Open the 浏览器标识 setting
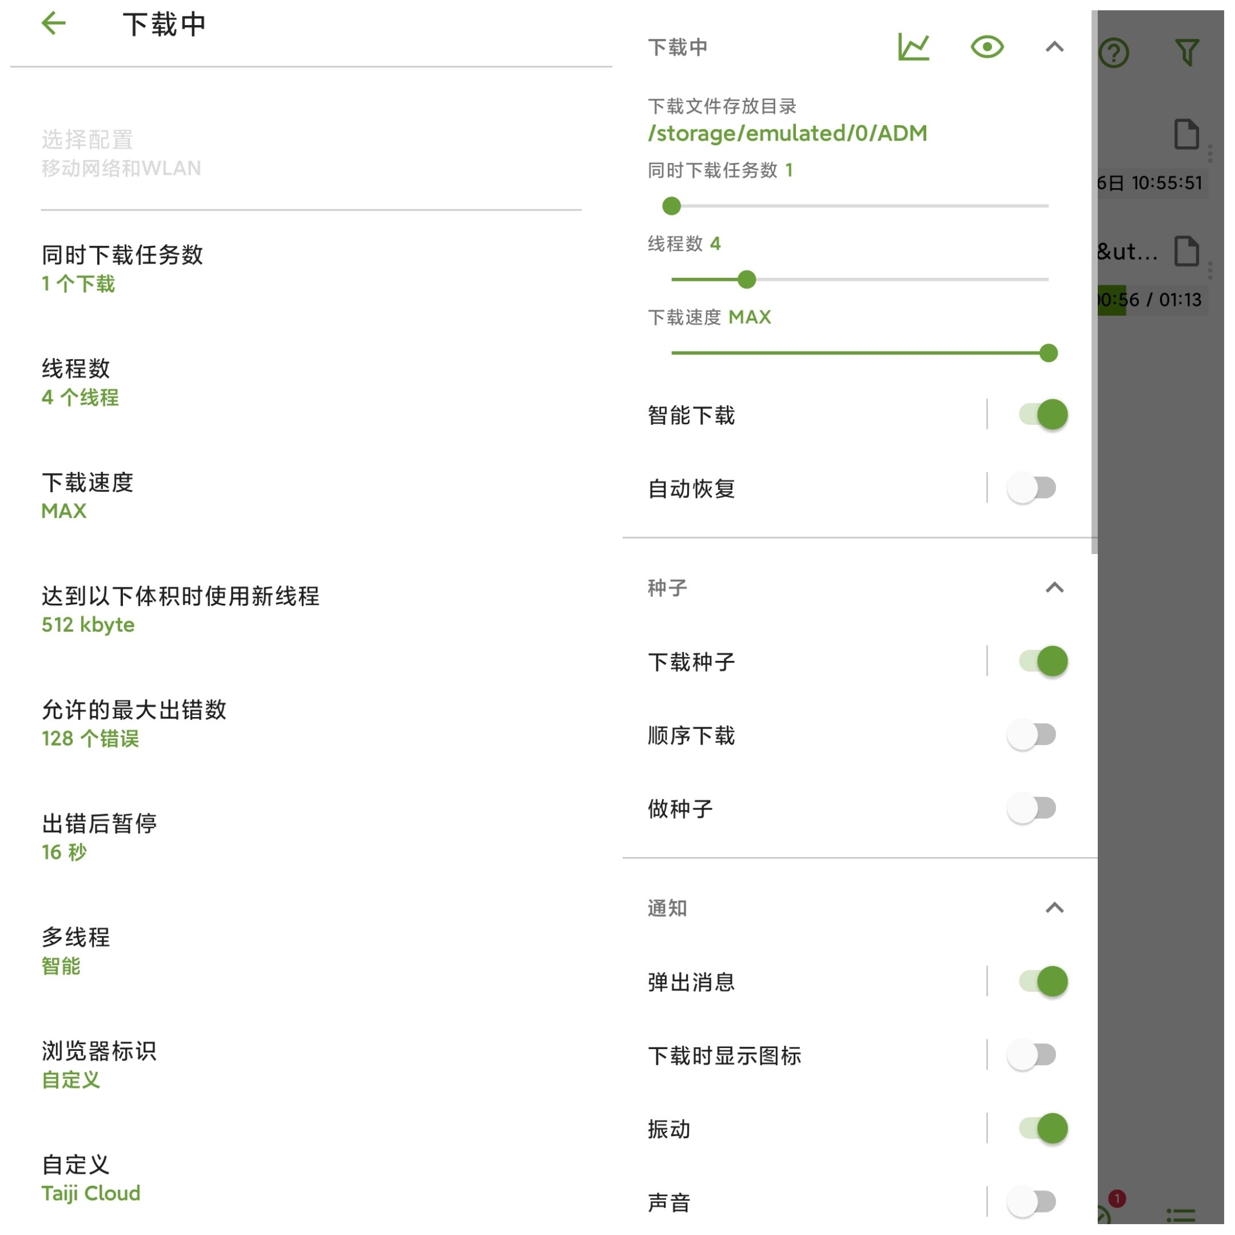This screenshot has height=1235, width=1235. pos(314,1073)
